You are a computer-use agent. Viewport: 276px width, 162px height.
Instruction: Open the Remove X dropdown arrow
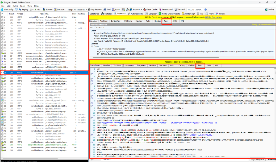[x=33, y=10]
